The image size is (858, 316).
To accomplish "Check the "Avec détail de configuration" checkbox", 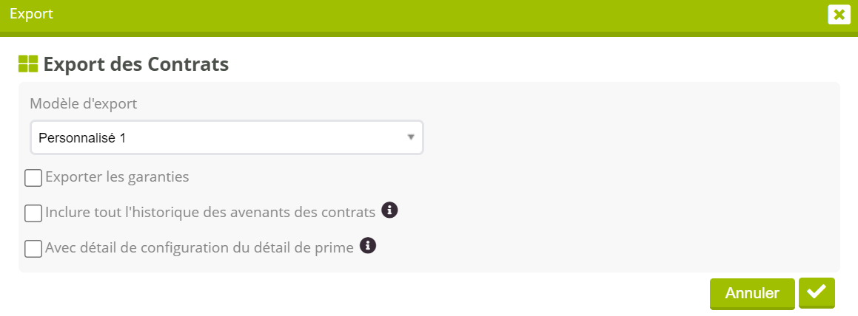I will coord(33,249).
